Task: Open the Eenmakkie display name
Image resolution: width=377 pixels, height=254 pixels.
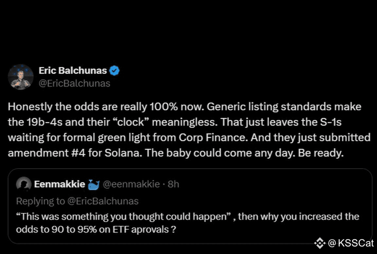Action: 58,184
